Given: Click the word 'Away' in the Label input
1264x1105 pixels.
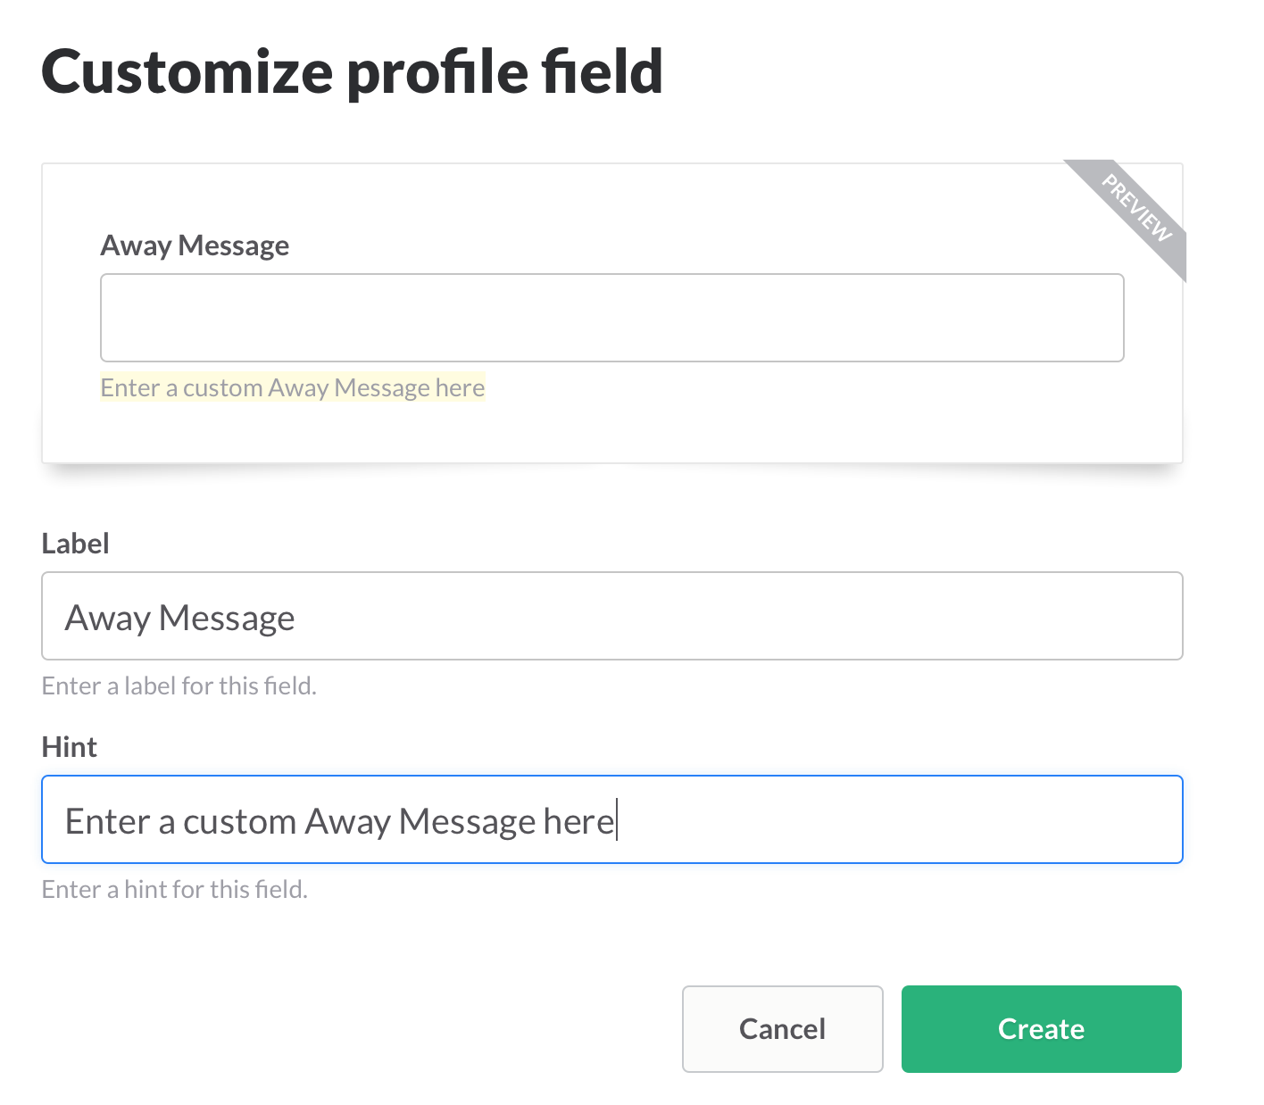Looking at the screenshot, I should pos(107,618).
